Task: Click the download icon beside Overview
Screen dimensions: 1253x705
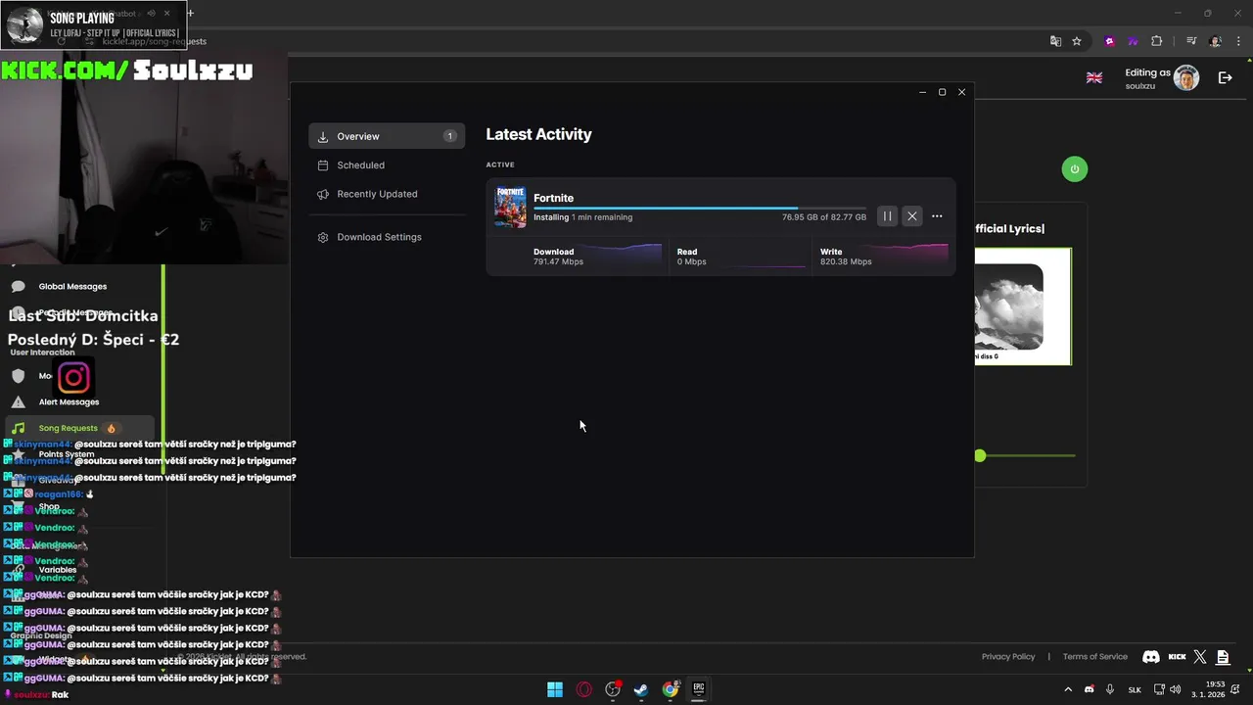Action: [323, 136]
